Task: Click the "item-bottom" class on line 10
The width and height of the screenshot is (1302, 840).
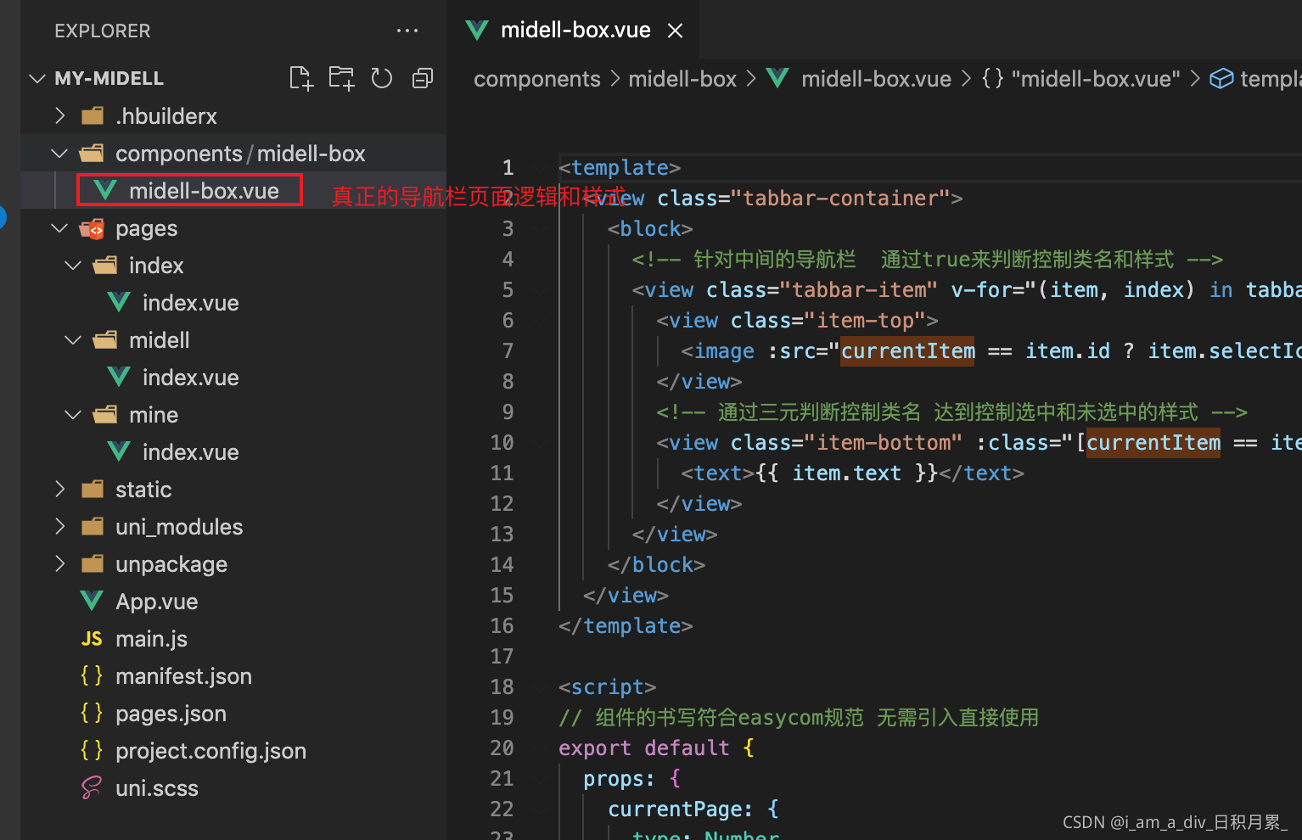Action: click(884, 442)
